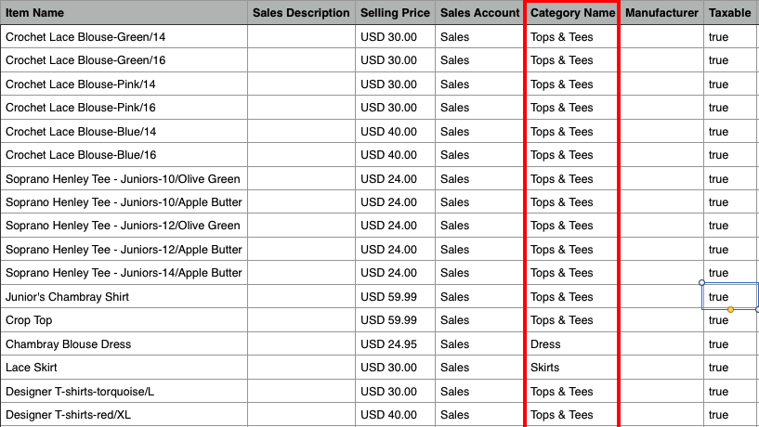Click the Crochet Lace Blouse-Blue/16 cell
The image size is (759, 427).
pyautogui.click(x=124, y=155)
